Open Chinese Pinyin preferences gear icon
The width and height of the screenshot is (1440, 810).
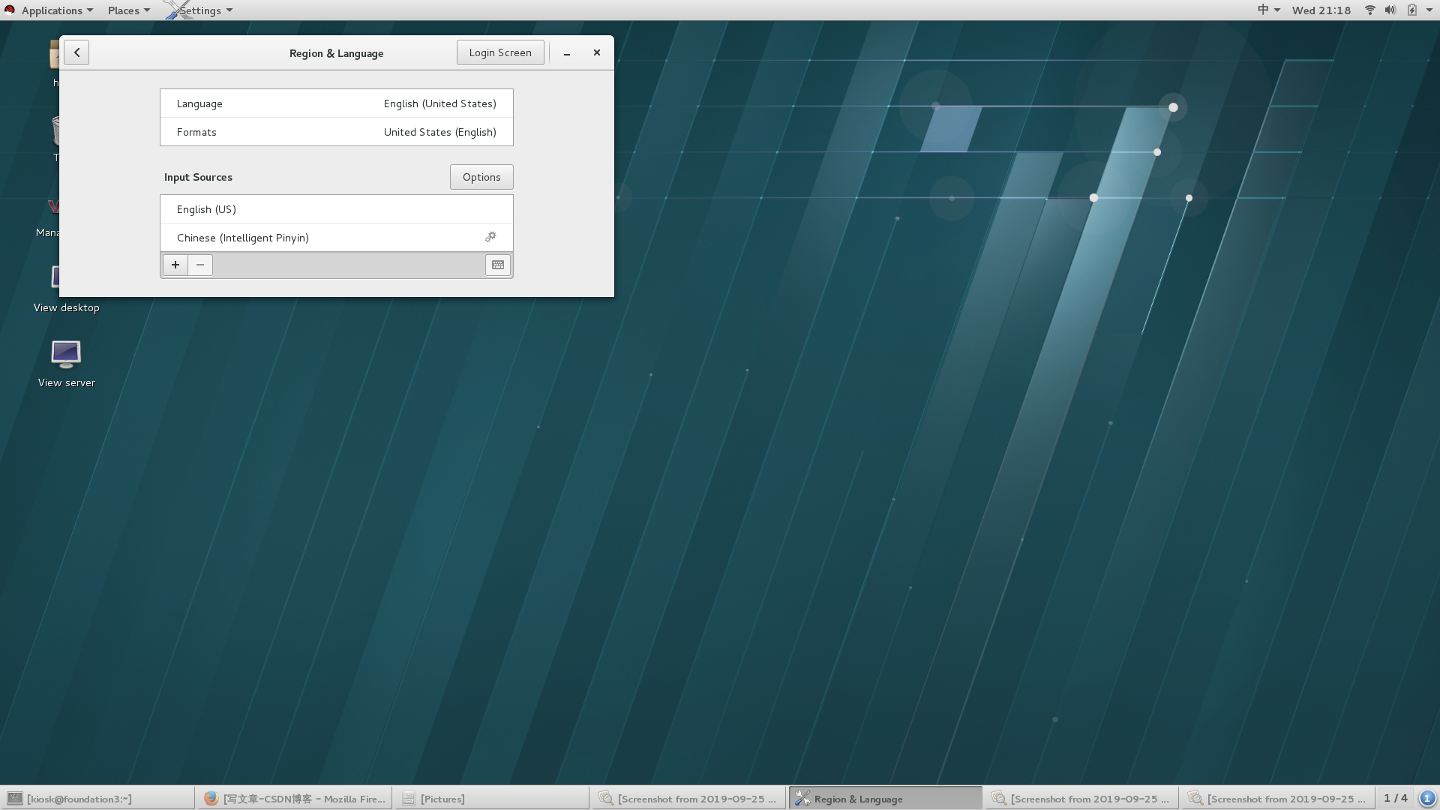click(490, 237)
